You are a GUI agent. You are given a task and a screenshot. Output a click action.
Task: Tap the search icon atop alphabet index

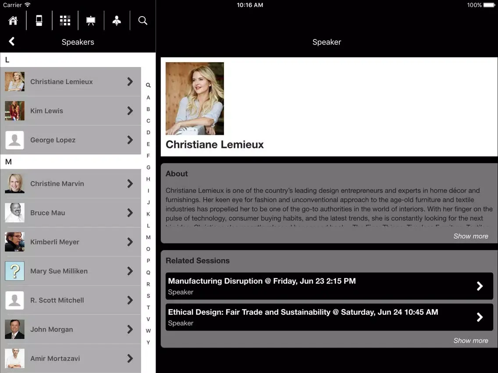[x=148, y=85]
